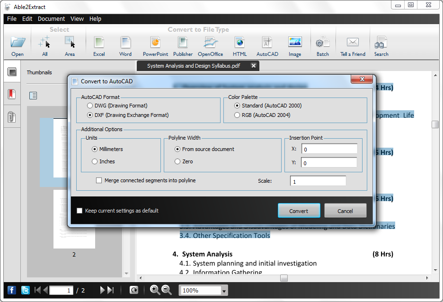Image resolution: width=443 pixels, height=302 pixels.
Task: Open Facebook icon in status bar
Action: pos(11,290)
